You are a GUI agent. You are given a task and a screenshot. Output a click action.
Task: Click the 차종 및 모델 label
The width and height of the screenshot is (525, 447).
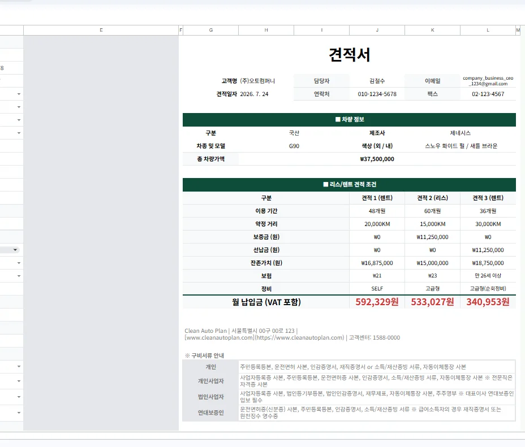[210, 146]
